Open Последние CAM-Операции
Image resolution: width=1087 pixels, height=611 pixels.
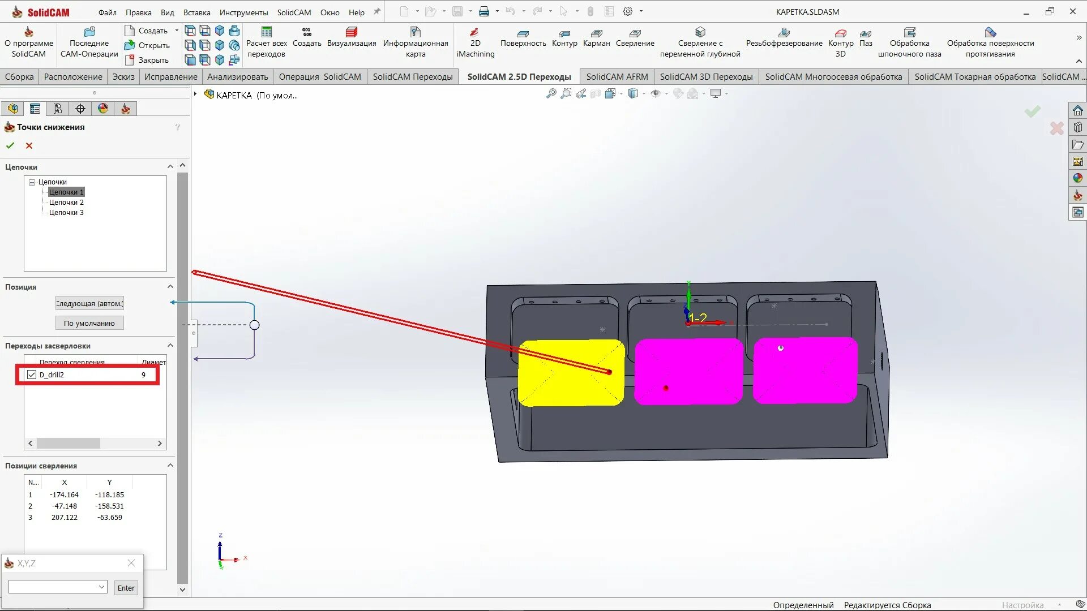[x=89, y=42]
